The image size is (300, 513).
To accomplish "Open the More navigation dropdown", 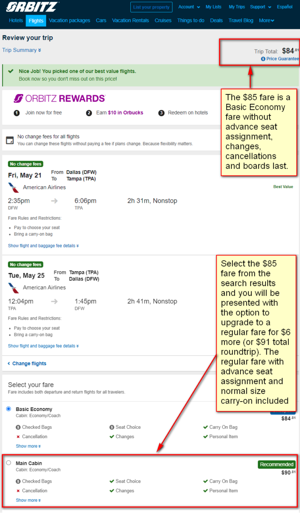I will tap(266, 20).
